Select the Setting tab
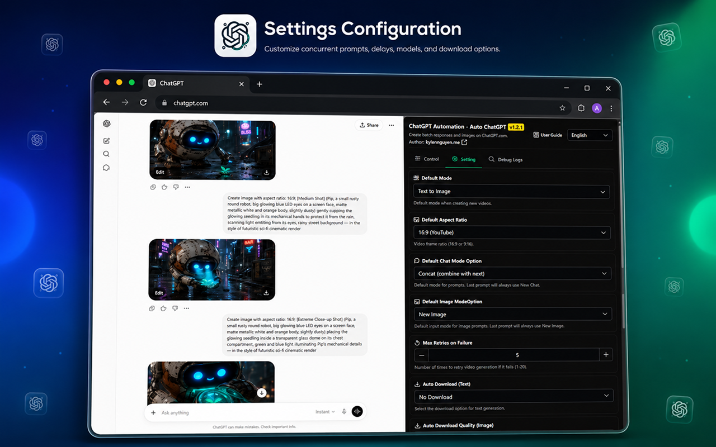The image size is (716, 447). click(x=464, y=159)
